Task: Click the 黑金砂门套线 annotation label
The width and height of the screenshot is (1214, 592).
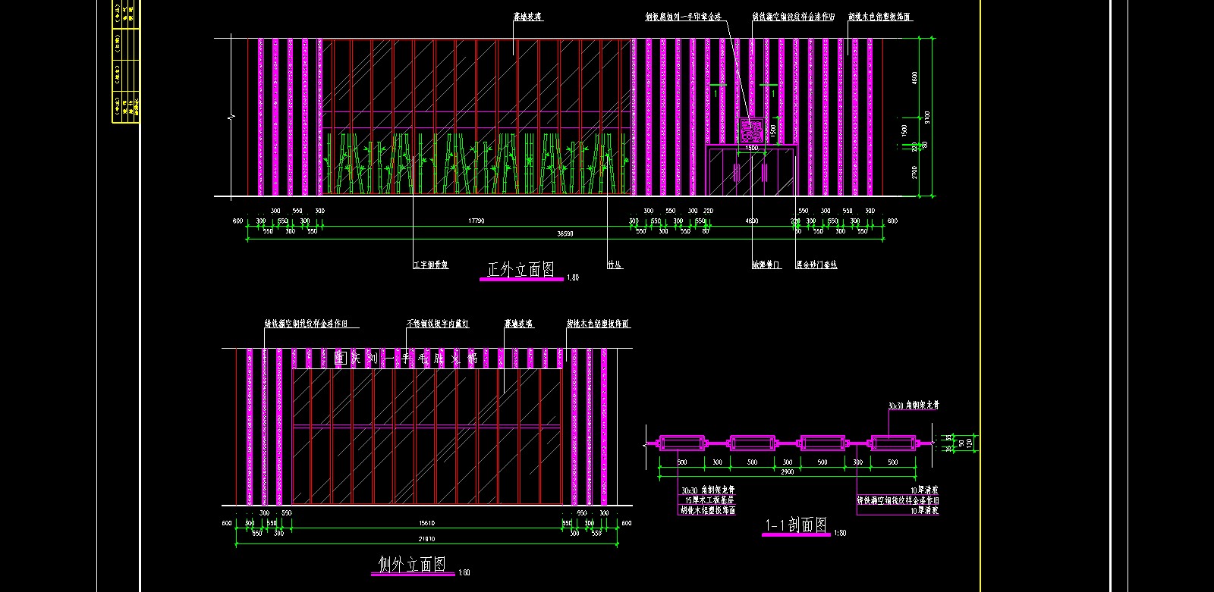Action: 816,265
